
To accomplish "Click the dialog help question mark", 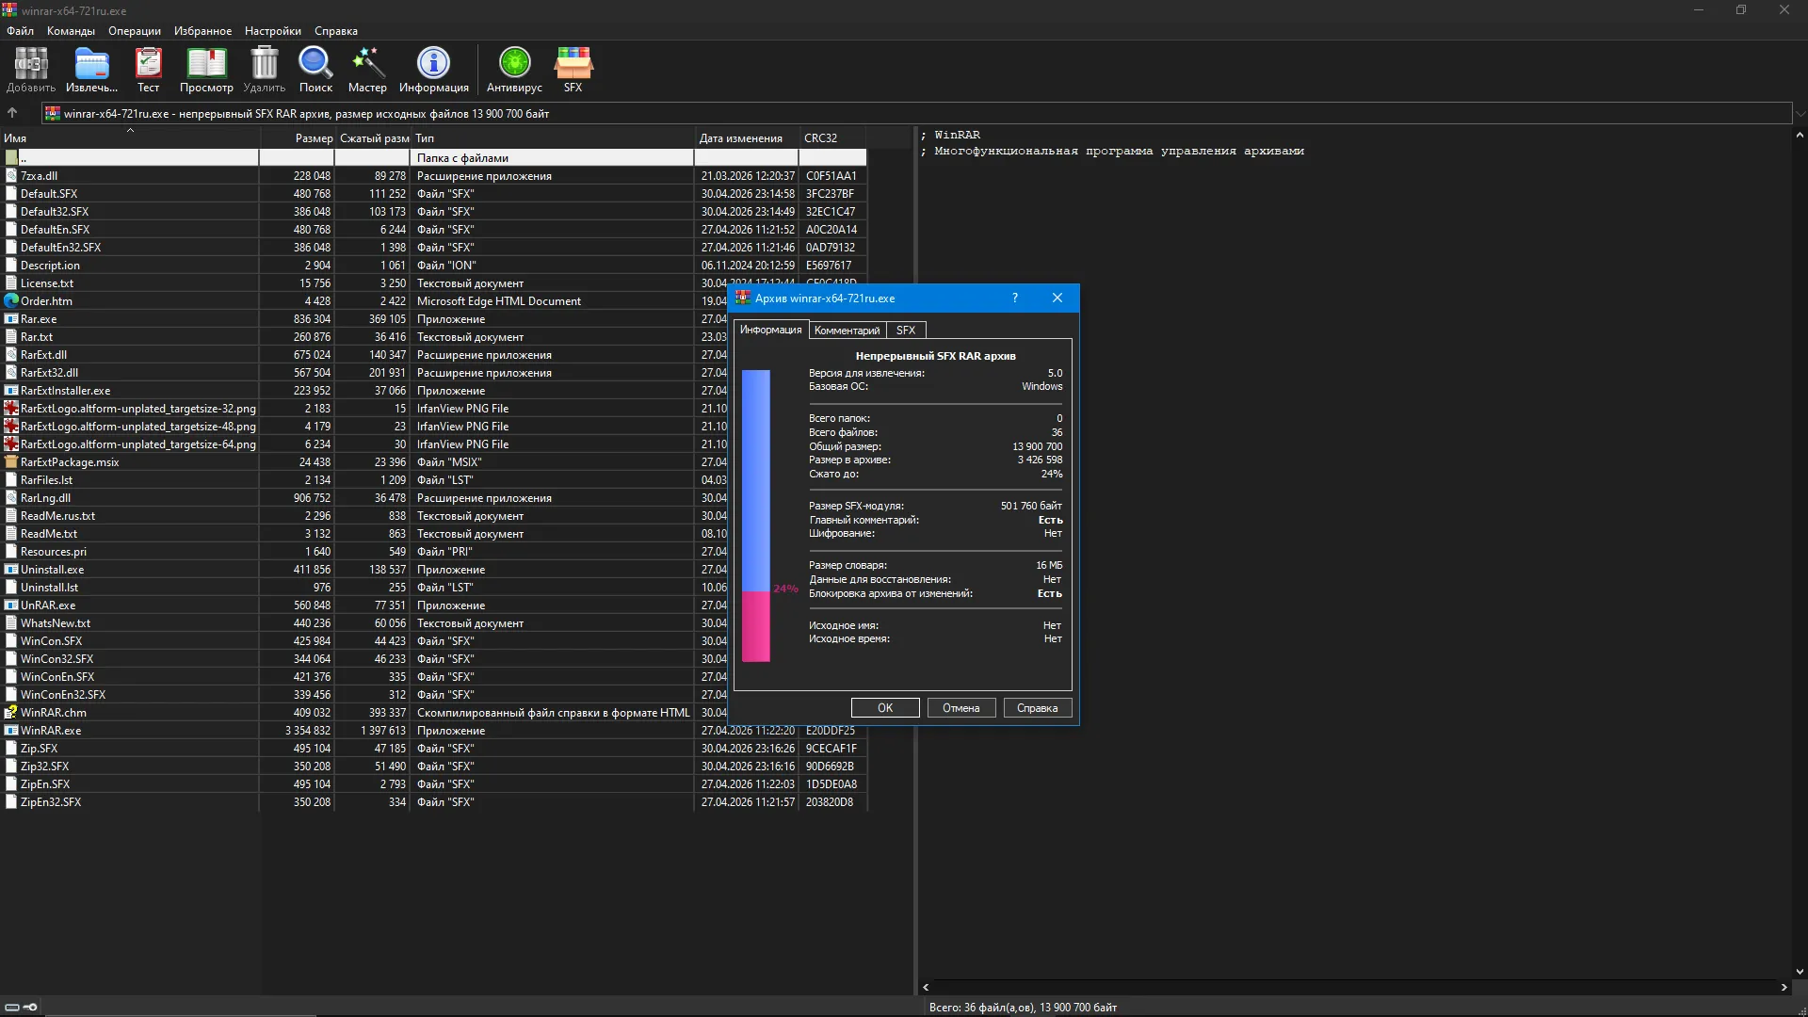I will (1015, 299).
